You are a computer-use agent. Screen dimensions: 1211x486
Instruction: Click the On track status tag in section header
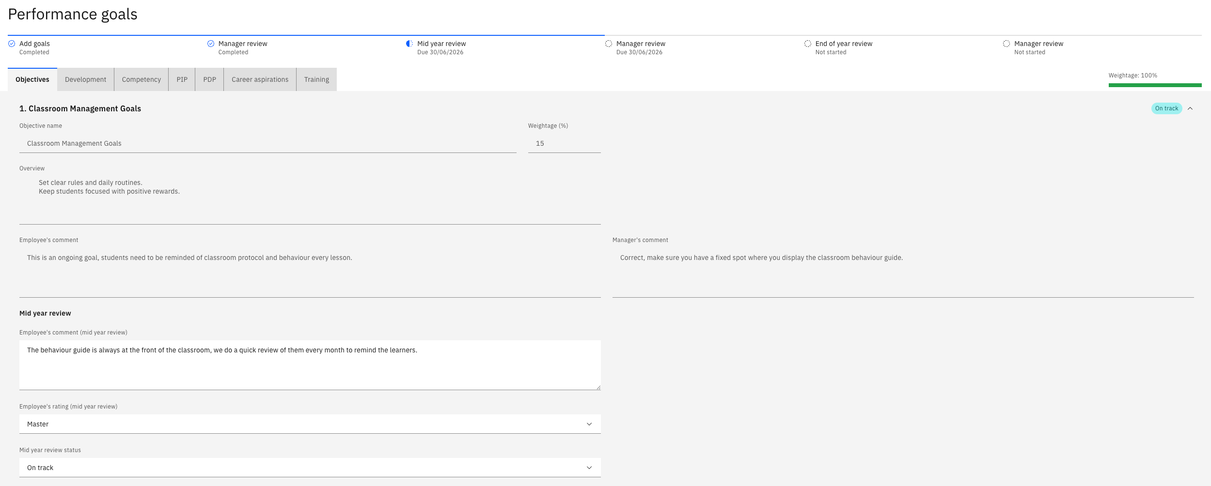tap(1167, 108)
